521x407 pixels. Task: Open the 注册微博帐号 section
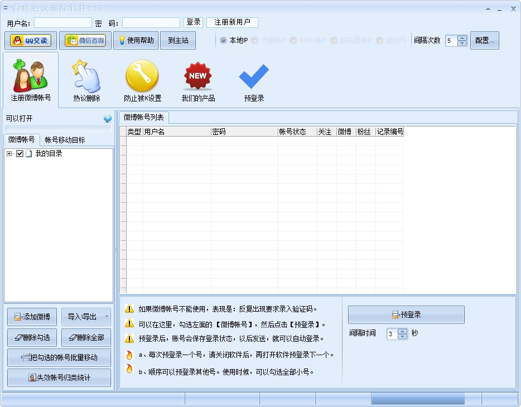pyautogui.click(x=31, y=80)
